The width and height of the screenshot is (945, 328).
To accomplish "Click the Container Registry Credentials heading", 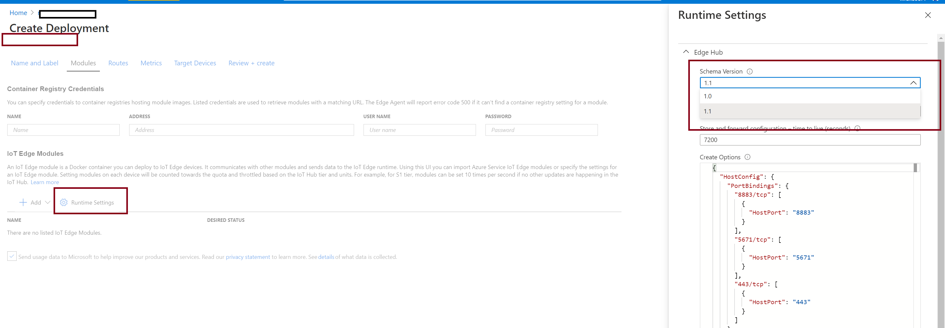I will [x=55, y=89].
